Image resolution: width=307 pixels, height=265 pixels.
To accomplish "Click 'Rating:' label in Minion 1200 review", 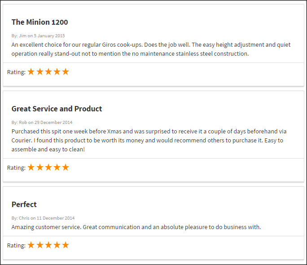I will 16,72.
